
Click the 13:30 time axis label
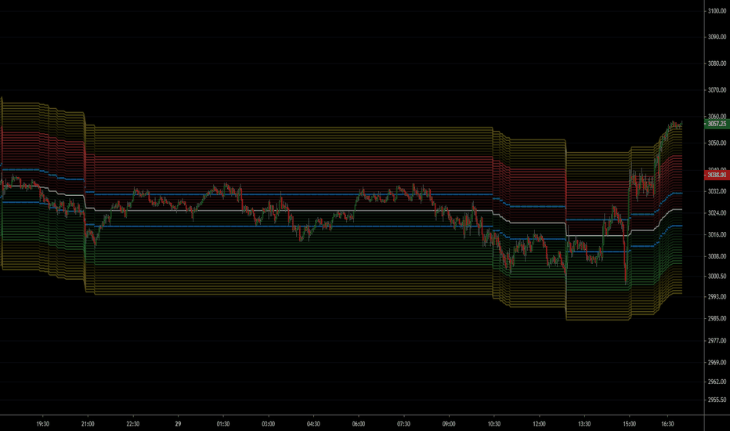point(584,424)
